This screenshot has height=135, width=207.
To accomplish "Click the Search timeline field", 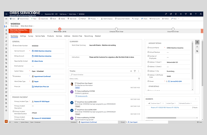I will click(x=105, y=75).
